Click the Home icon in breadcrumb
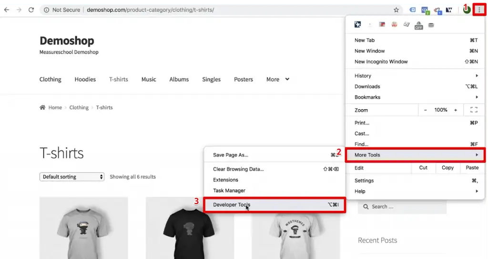This screenshot has height=259, width=488. [42, 107]
